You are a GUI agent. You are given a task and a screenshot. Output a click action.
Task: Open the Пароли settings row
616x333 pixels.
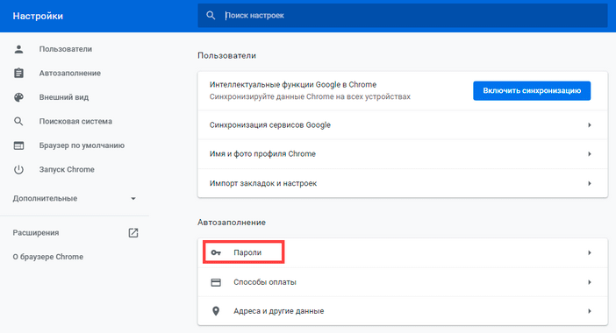pyautogui.click(x=403, y=252)
